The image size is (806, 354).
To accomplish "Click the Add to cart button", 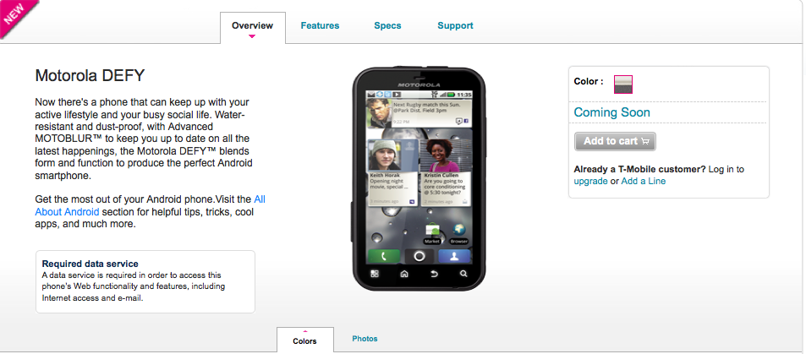I will pyautogui.click(x=616, y=141).
